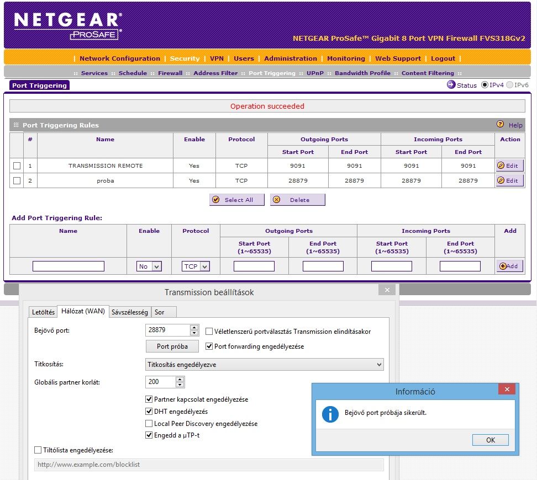The image size is (537, 480).
Task: Click the Select All button
Action: (x=236, y=200)
